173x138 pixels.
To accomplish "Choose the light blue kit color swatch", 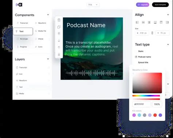I will point(139,115).
